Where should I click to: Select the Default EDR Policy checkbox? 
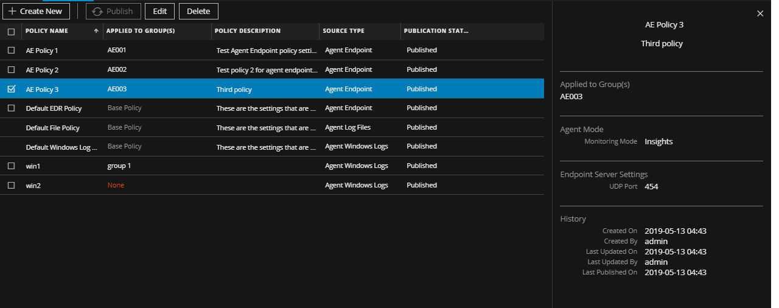pos(11,108)
